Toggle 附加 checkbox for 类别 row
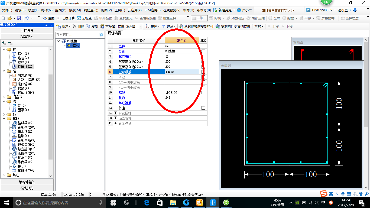 203,51
